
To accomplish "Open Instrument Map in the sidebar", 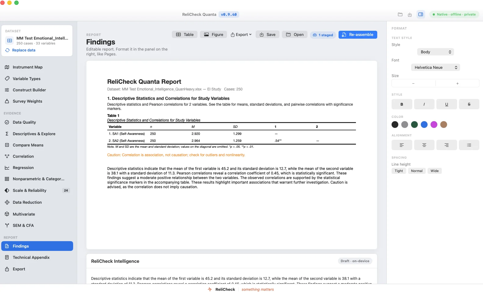I will point(37,67).
